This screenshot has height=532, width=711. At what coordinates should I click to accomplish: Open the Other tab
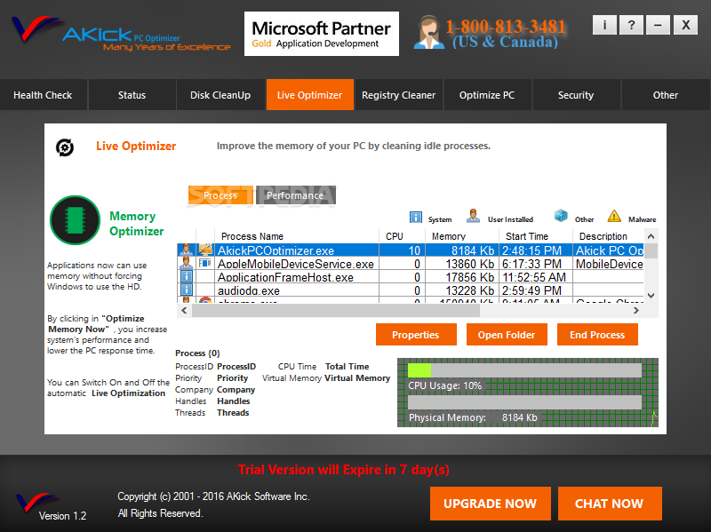pos(665,95)
